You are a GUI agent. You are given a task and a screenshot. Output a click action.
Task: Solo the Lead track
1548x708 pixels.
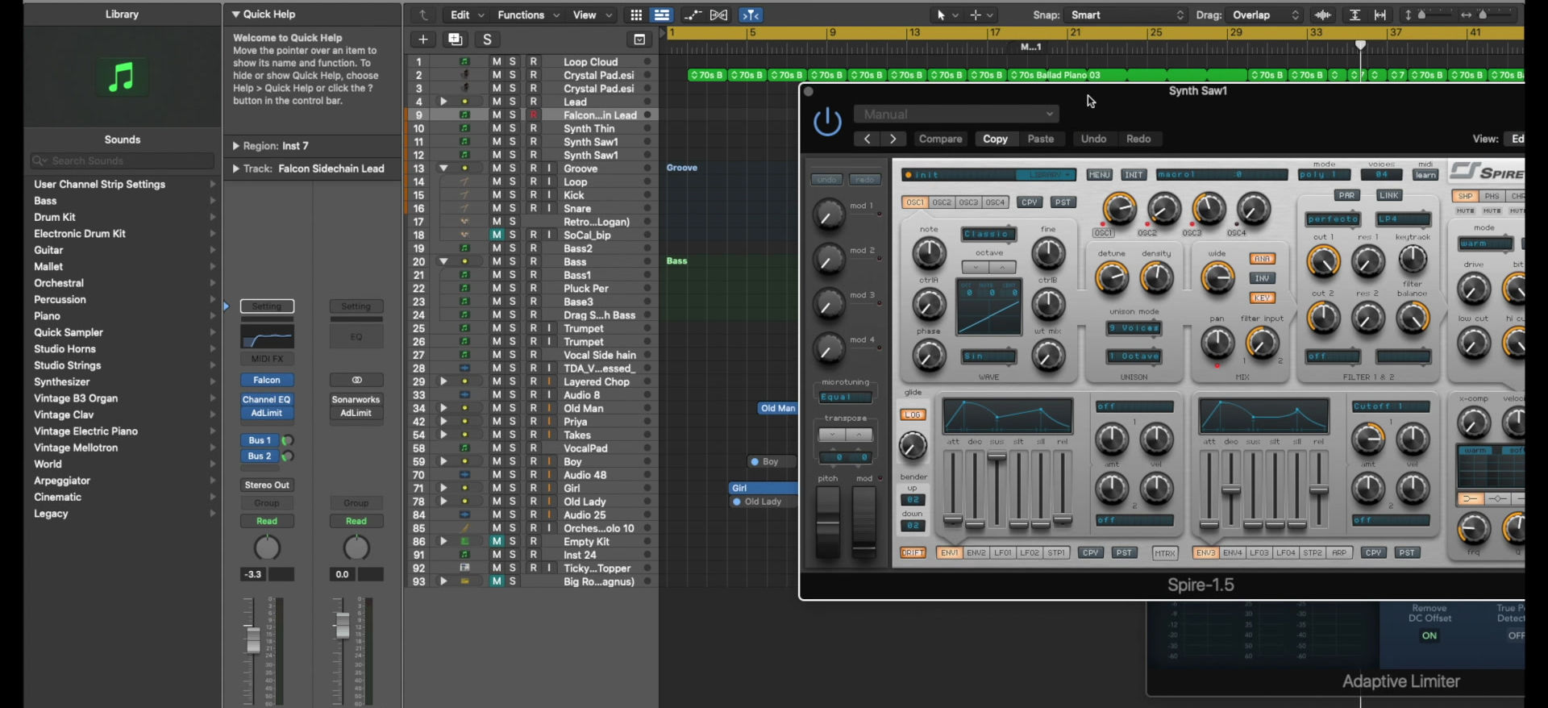click(x=512, y=102)
